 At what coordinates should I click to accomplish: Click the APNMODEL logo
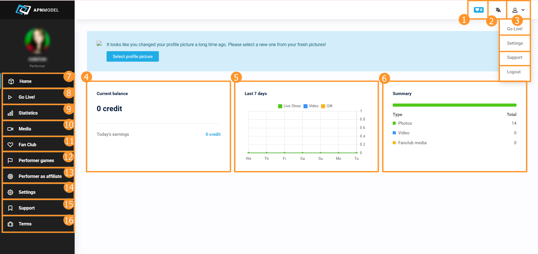(x=37, y=10)
